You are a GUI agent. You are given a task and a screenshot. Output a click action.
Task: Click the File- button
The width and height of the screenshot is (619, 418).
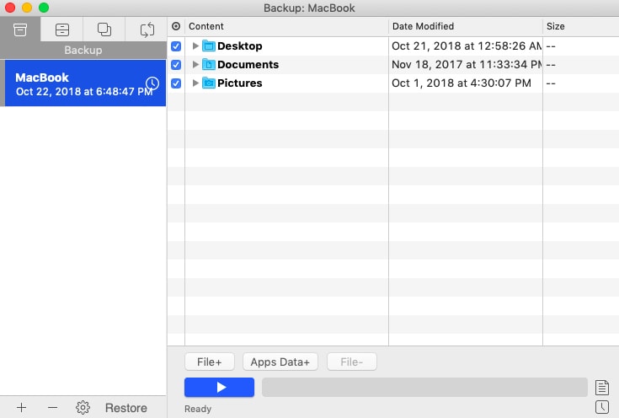coord(352,362)
